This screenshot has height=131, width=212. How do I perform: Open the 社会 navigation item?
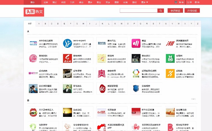click(x=46, y=2)
